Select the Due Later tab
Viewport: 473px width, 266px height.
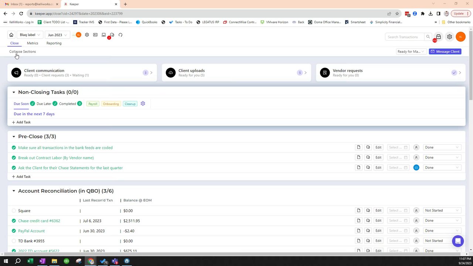(44, 104)
